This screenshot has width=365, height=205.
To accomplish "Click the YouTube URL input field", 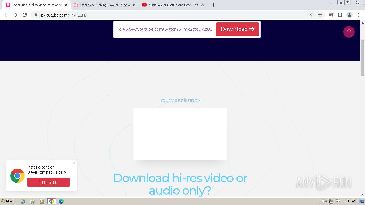I will pos(165,29).
